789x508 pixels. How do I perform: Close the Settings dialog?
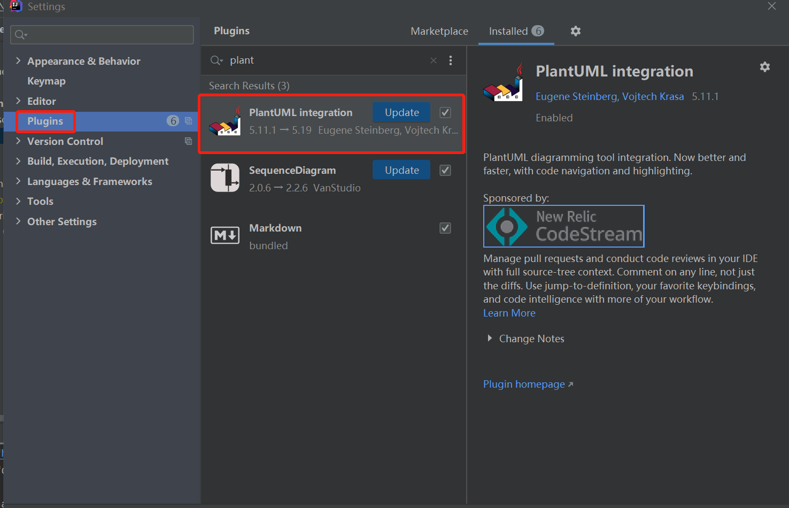(772, 6)
